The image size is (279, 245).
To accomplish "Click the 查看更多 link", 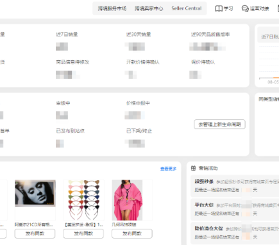I will tap(169, 169).
